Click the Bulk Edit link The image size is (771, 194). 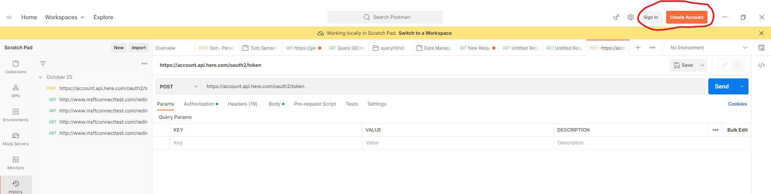point(737,130)
